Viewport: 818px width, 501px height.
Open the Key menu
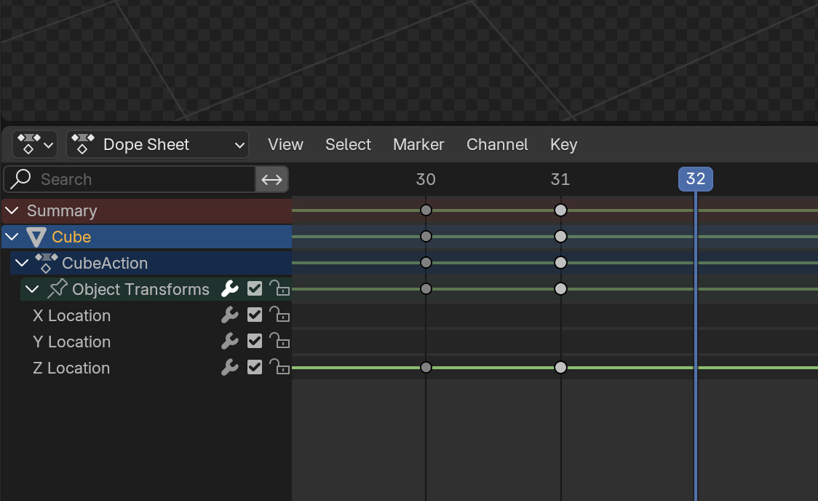(x=563, y=144)
